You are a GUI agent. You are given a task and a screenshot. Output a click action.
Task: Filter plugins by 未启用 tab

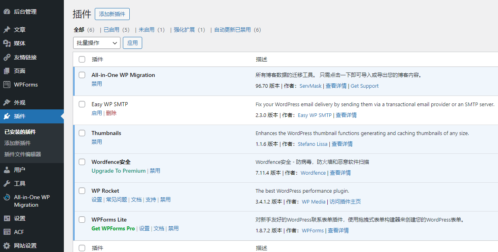pos(146,30)
